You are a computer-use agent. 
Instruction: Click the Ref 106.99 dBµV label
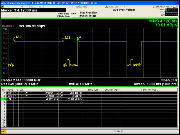32,26
